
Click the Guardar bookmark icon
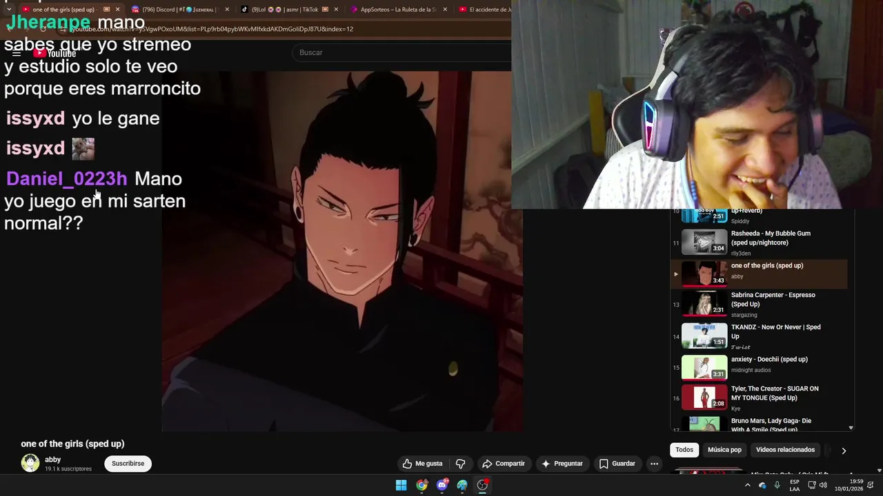click(604, 464)
